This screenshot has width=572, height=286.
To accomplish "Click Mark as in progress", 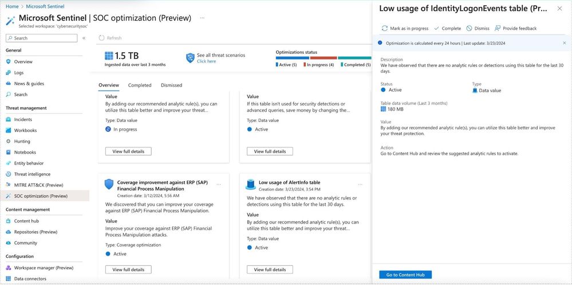I will tap(404, 29).
